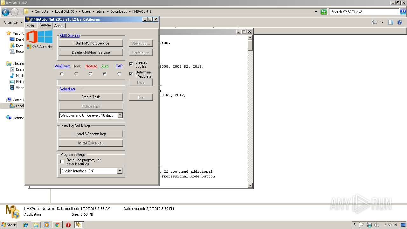This screenshot has height=229, width=407.
Task: Click the Users breadcrumb segment
Action: (x=86, y=12)
